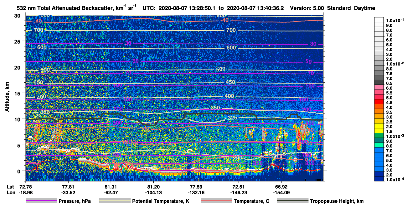Image resolution: width=407 pixels, height=208 pixels.
Task: Click the salmon Temperature legend line sample
Action: point(216,201)
